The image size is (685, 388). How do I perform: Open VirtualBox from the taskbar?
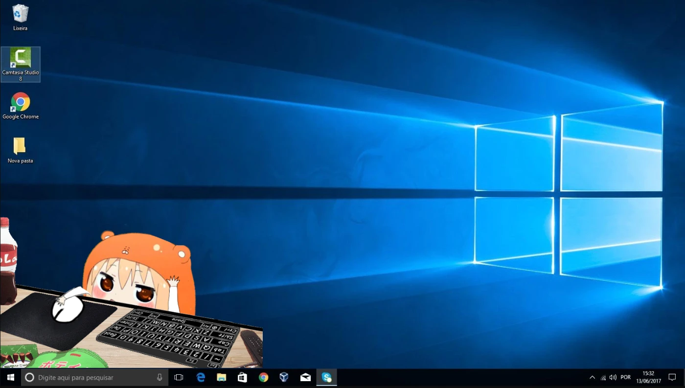(x=284, y=377)
